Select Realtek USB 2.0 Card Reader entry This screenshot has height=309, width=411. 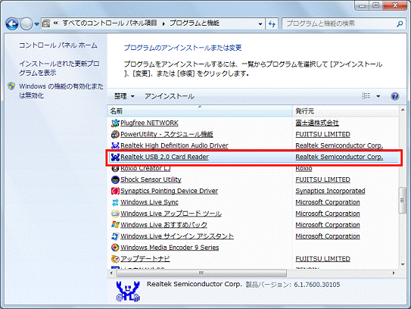tap(164, 157)
